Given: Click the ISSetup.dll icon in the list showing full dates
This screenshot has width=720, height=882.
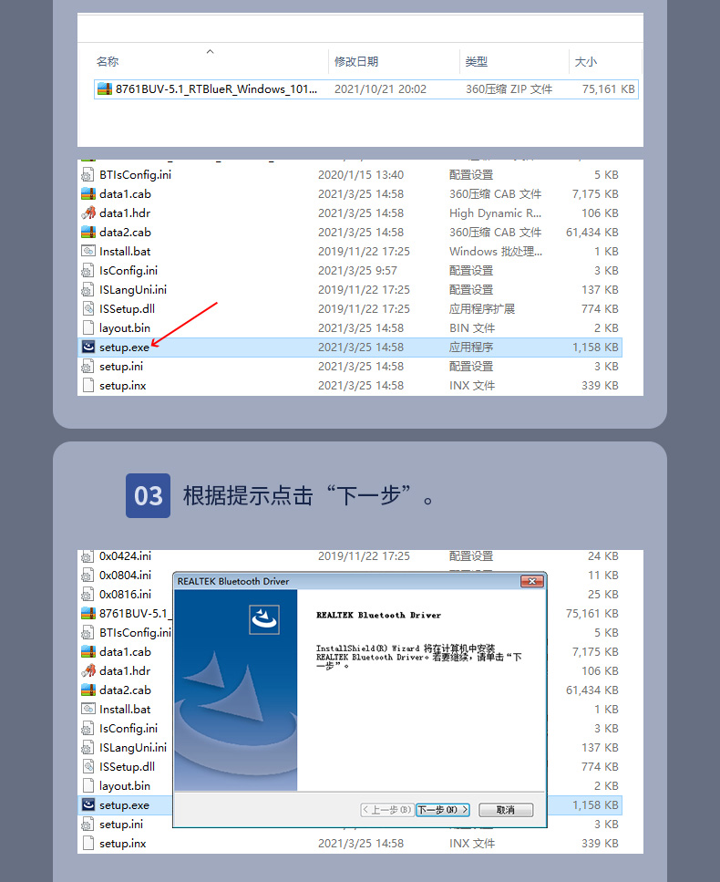Looking at the screenshot, I should [x=88, y=309].
